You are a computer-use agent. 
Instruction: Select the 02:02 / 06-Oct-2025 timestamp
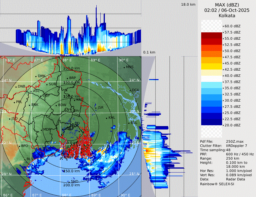227,10
